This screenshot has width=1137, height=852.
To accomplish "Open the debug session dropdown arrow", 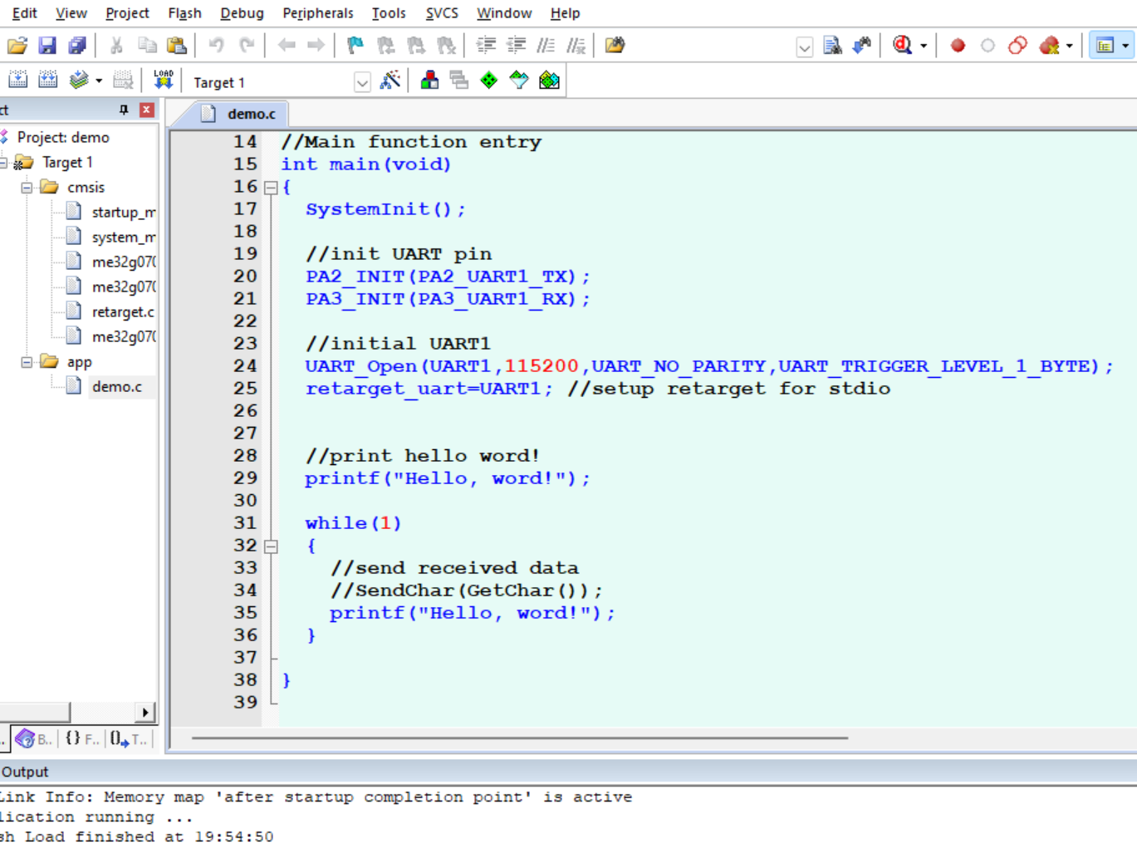I will pos(924,47).
